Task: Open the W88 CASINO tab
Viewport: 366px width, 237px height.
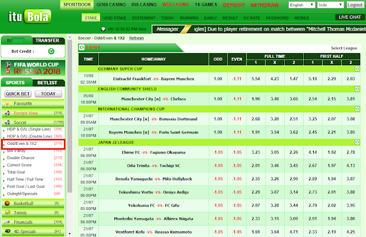Action: (176, 5)
